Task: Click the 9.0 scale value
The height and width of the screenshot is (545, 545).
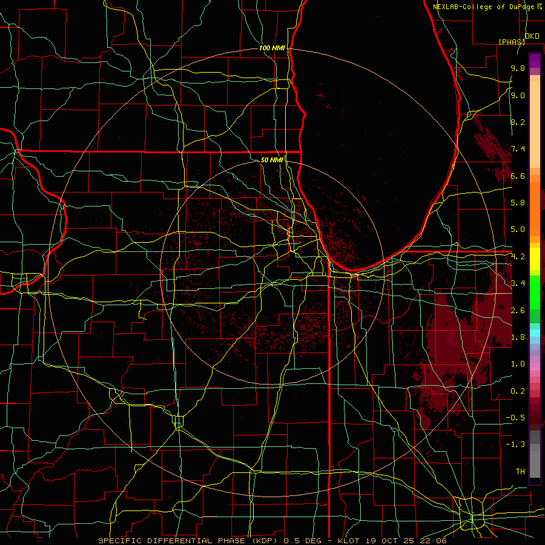Action: (518, 95)
